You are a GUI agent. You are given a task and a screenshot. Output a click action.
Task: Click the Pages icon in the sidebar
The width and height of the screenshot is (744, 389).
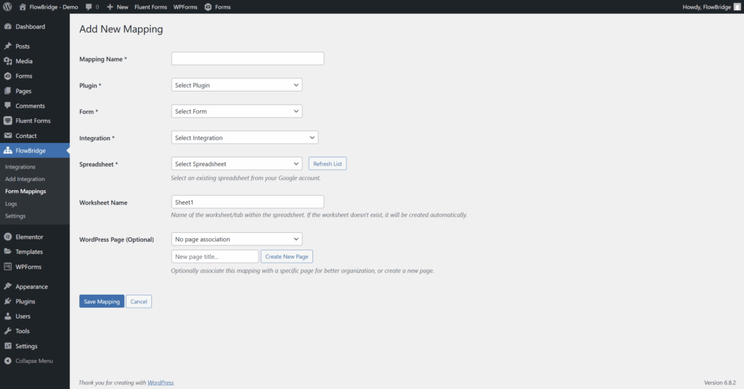(7, 91)
